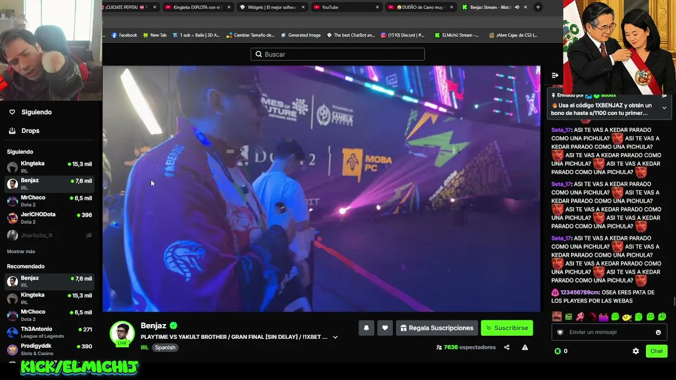Open the Discord bookmark

[x=402, y=35]
